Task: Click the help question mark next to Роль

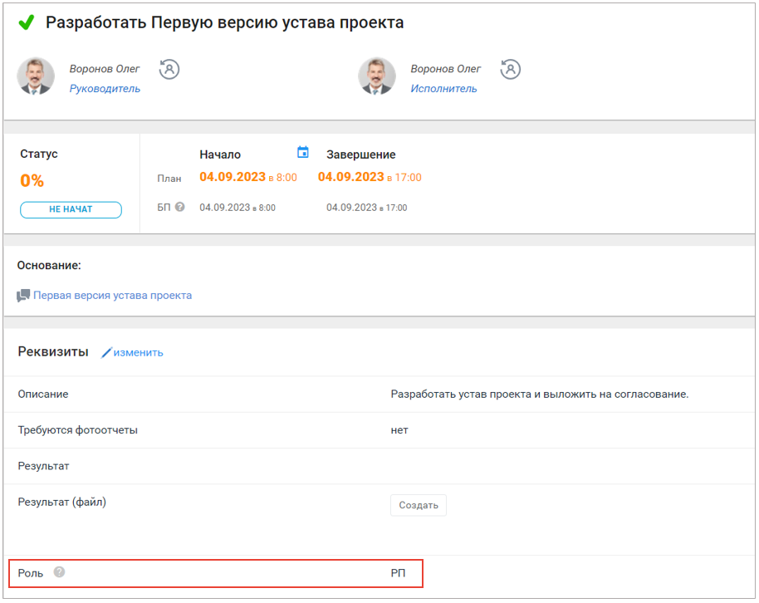Action: (x=59, y=572)
